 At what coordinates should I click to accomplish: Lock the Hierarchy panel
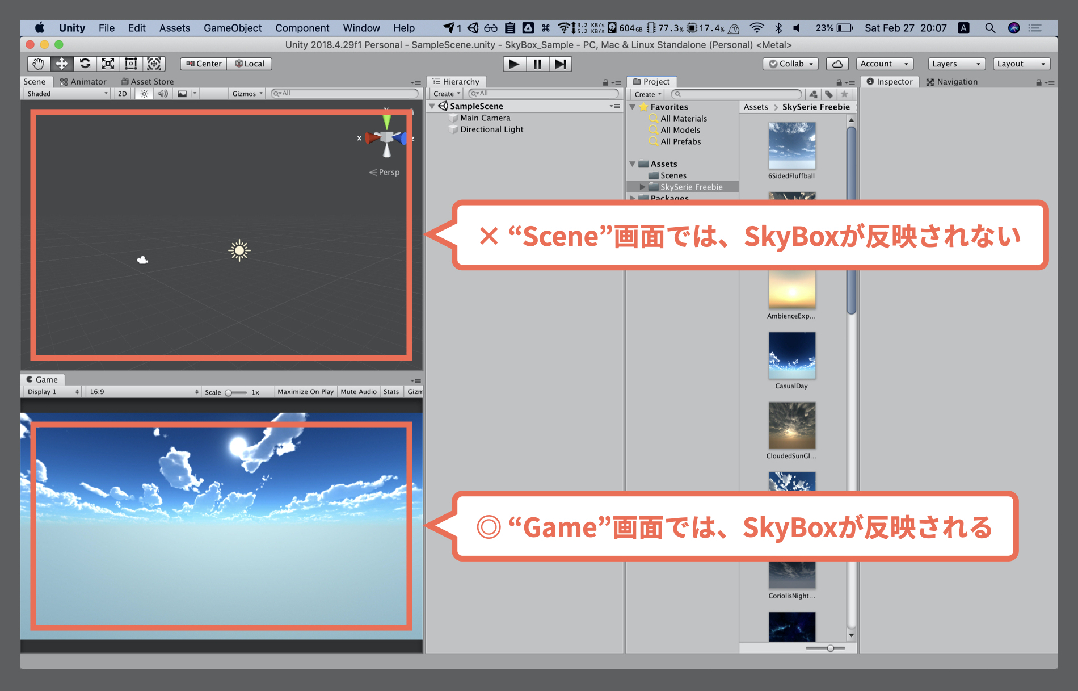tap(605, 82)
